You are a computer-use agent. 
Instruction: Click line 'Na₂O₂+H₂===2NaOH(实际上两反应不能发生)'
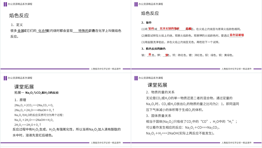[x=180, y=133]
